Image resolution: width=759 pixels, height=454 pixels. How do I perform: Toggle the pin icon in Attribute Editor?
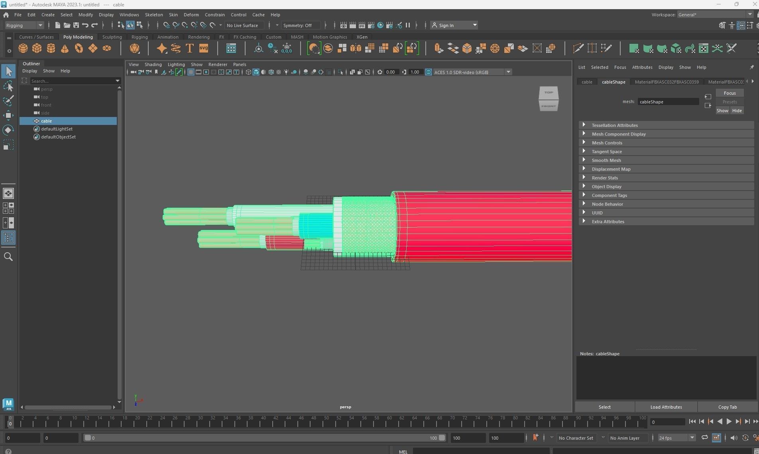(752, 67)
